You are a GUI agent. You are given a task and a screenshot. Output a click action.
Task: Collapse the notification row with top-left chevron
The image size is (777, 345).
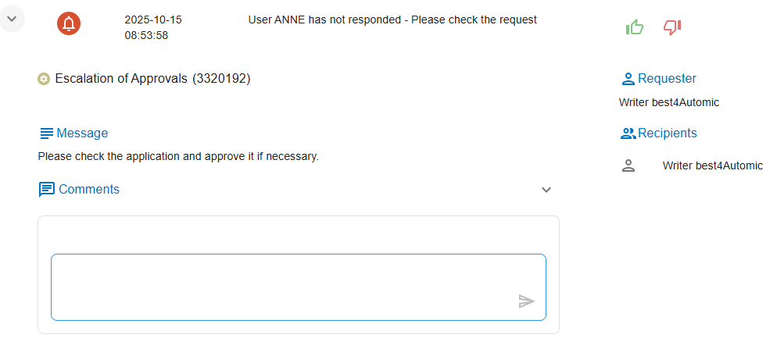pos(12,19)
